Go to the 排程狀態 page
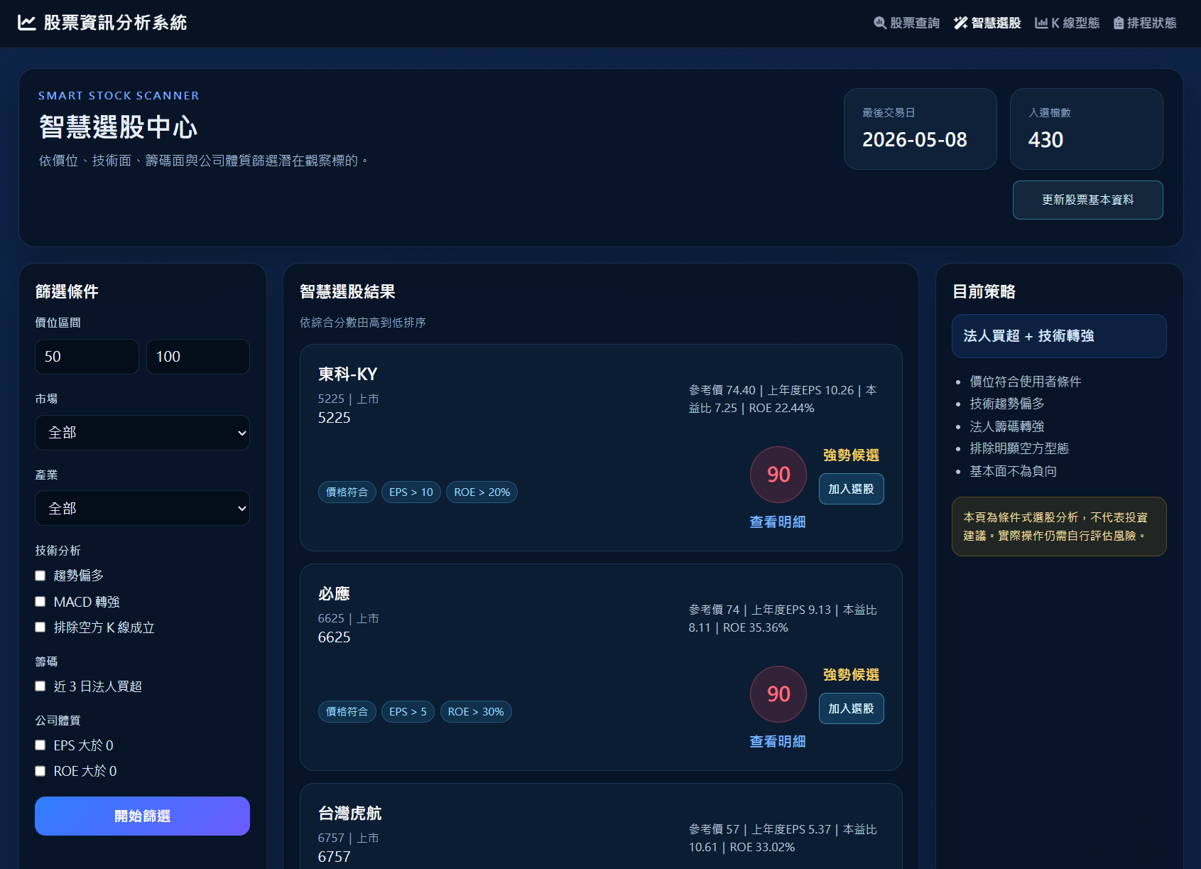The width and height of the screenshot is (1201, 869). [x=1145, y=23]
